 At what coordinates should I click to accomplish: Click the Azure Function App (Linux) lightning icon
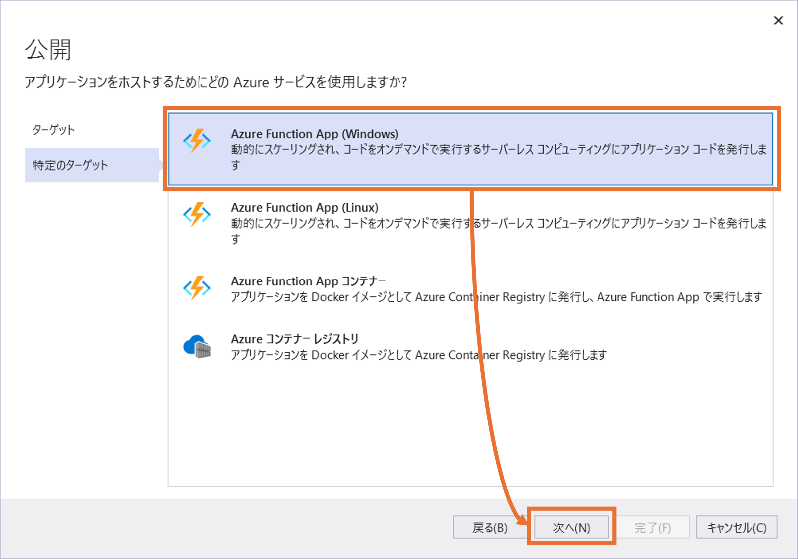click(x=197, y=215)
